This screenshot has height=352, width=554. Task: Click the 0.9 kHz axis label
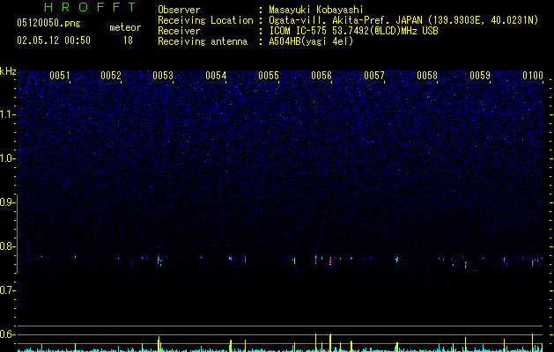tap(7, 202)
